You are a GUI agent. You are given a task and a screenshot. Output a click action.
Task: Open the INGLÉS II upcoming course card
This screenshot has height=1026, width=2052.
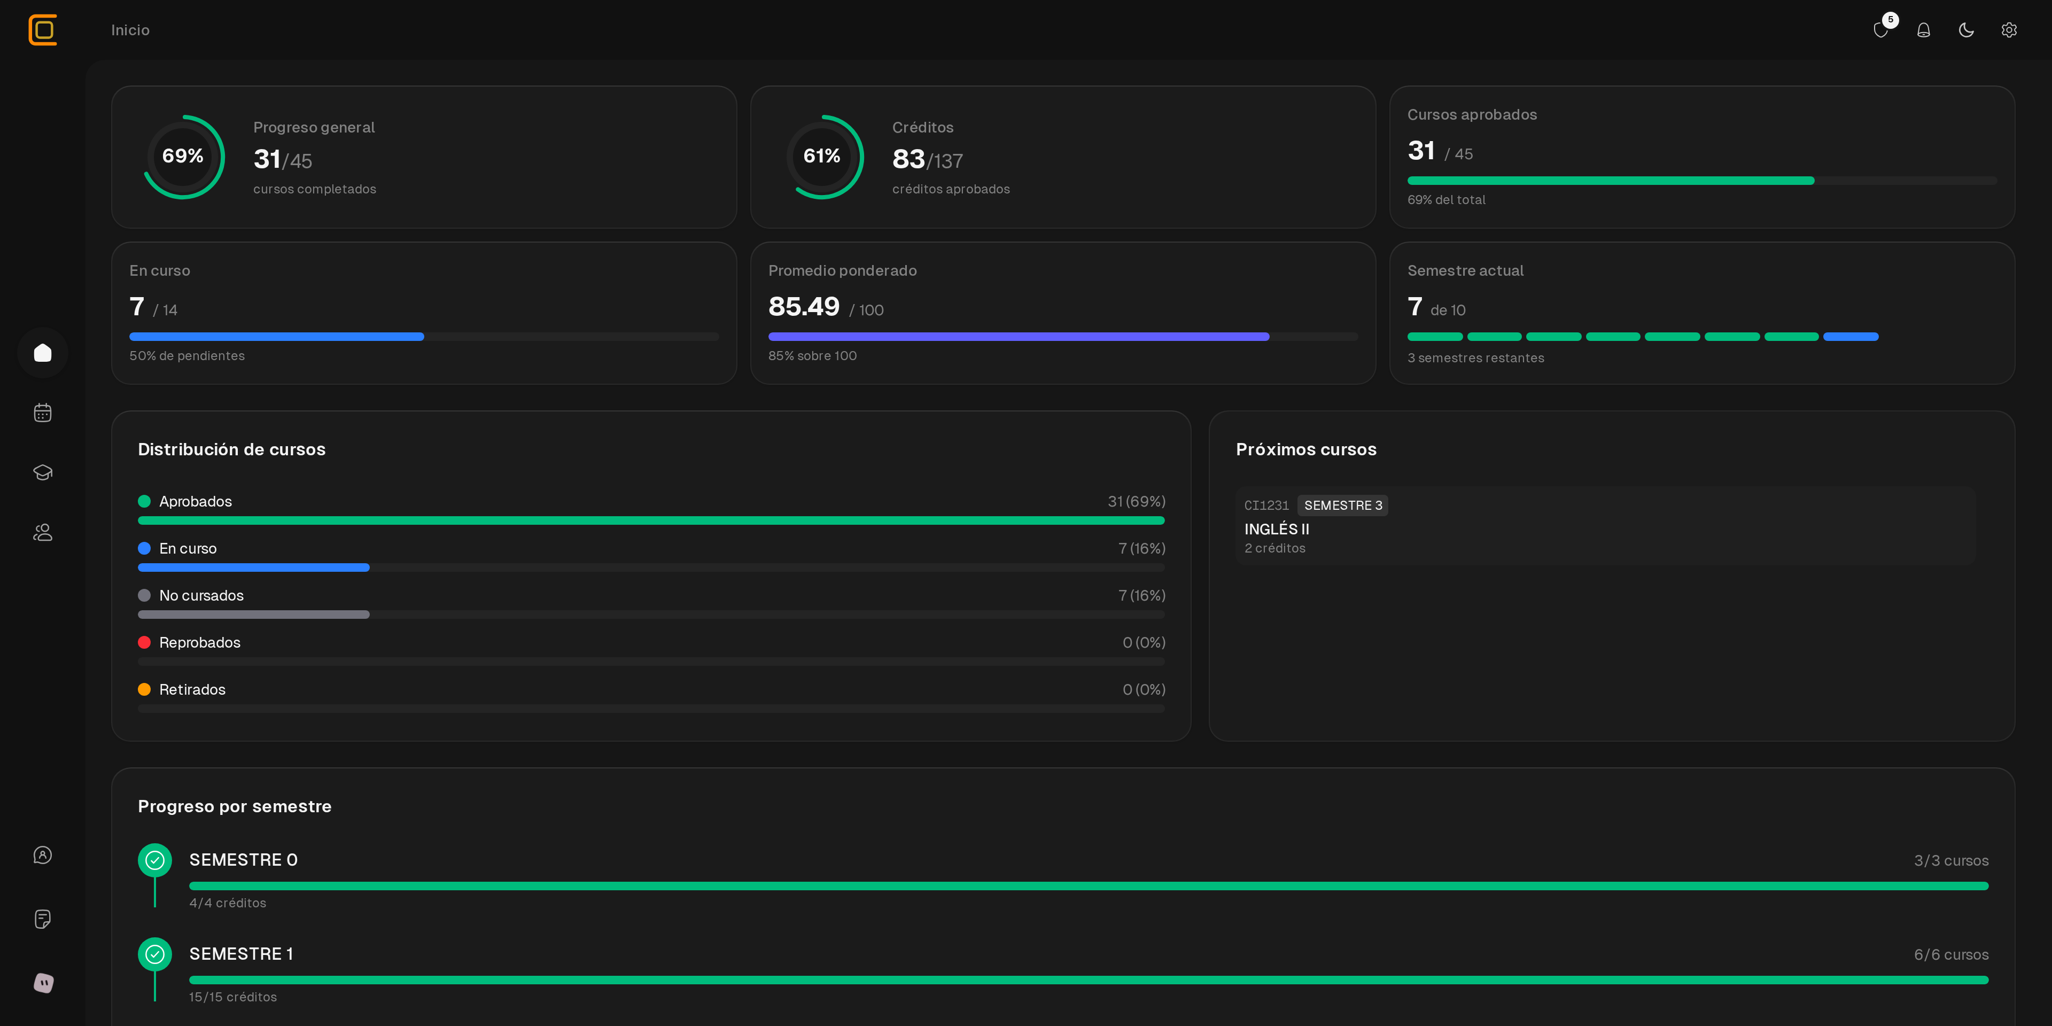pyautogui.click(x=1605, y=526)
